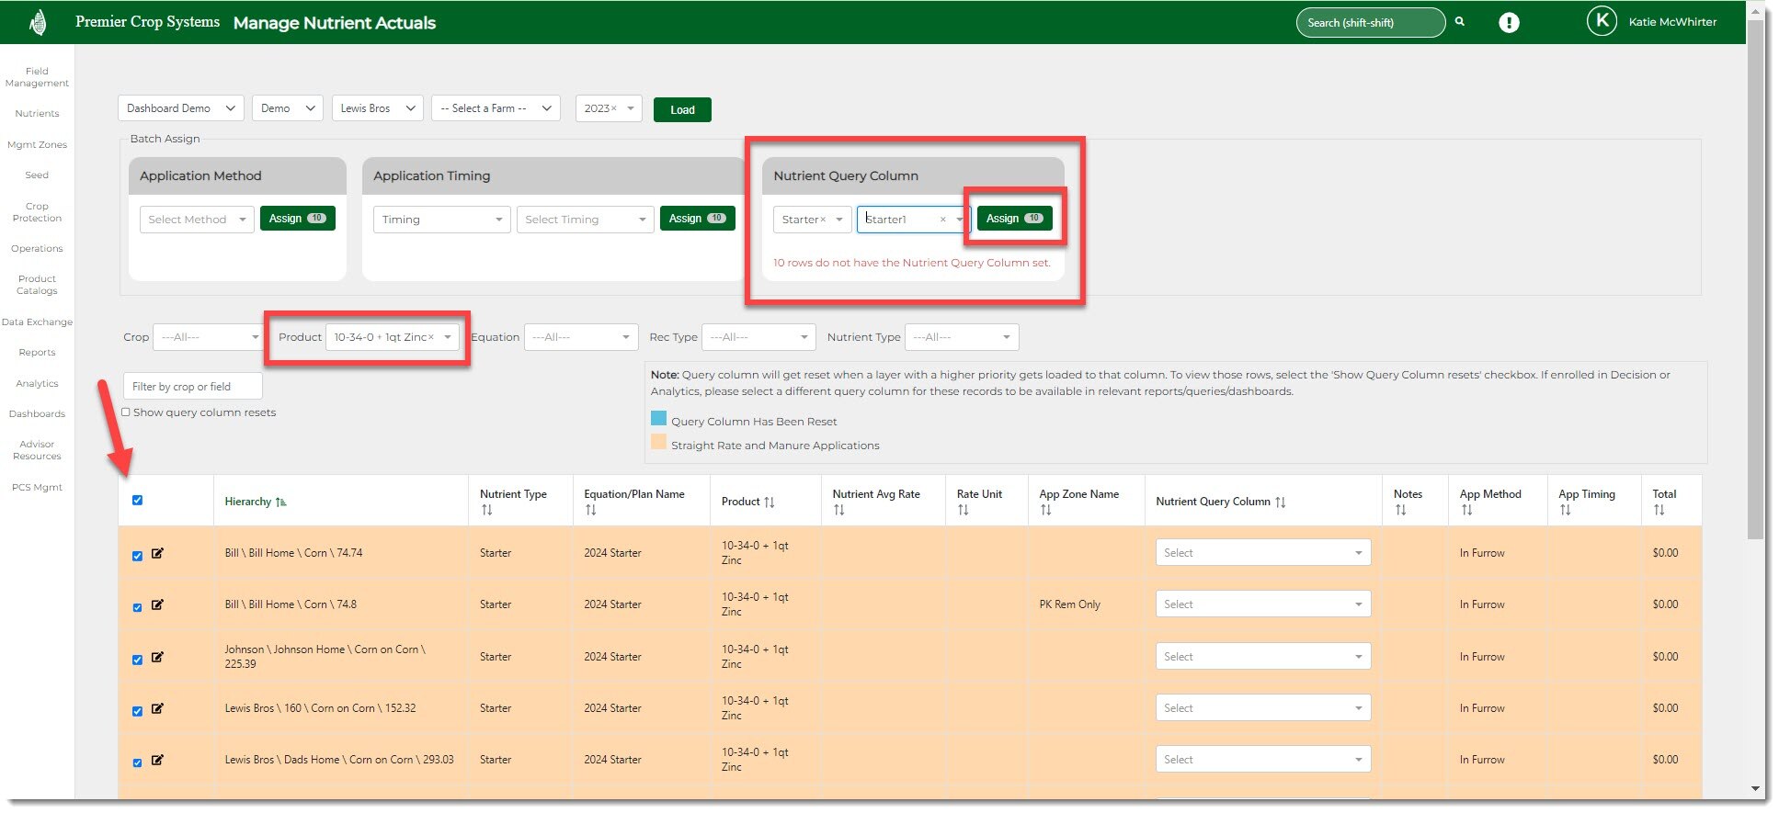1779x813 pixels.
Task: Expand the Nutrient Type filter dropdown
Action: point(961,337)
